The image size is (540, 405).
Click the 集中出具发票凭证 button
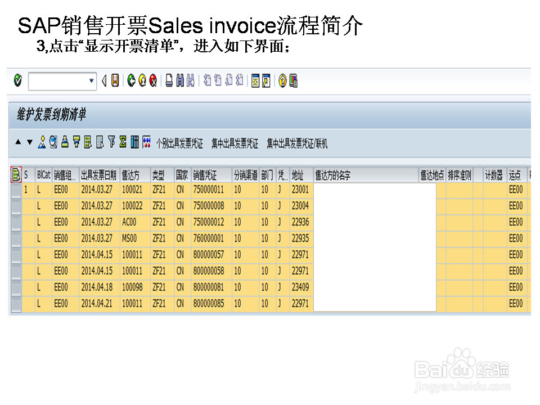[x=235, y=143]
